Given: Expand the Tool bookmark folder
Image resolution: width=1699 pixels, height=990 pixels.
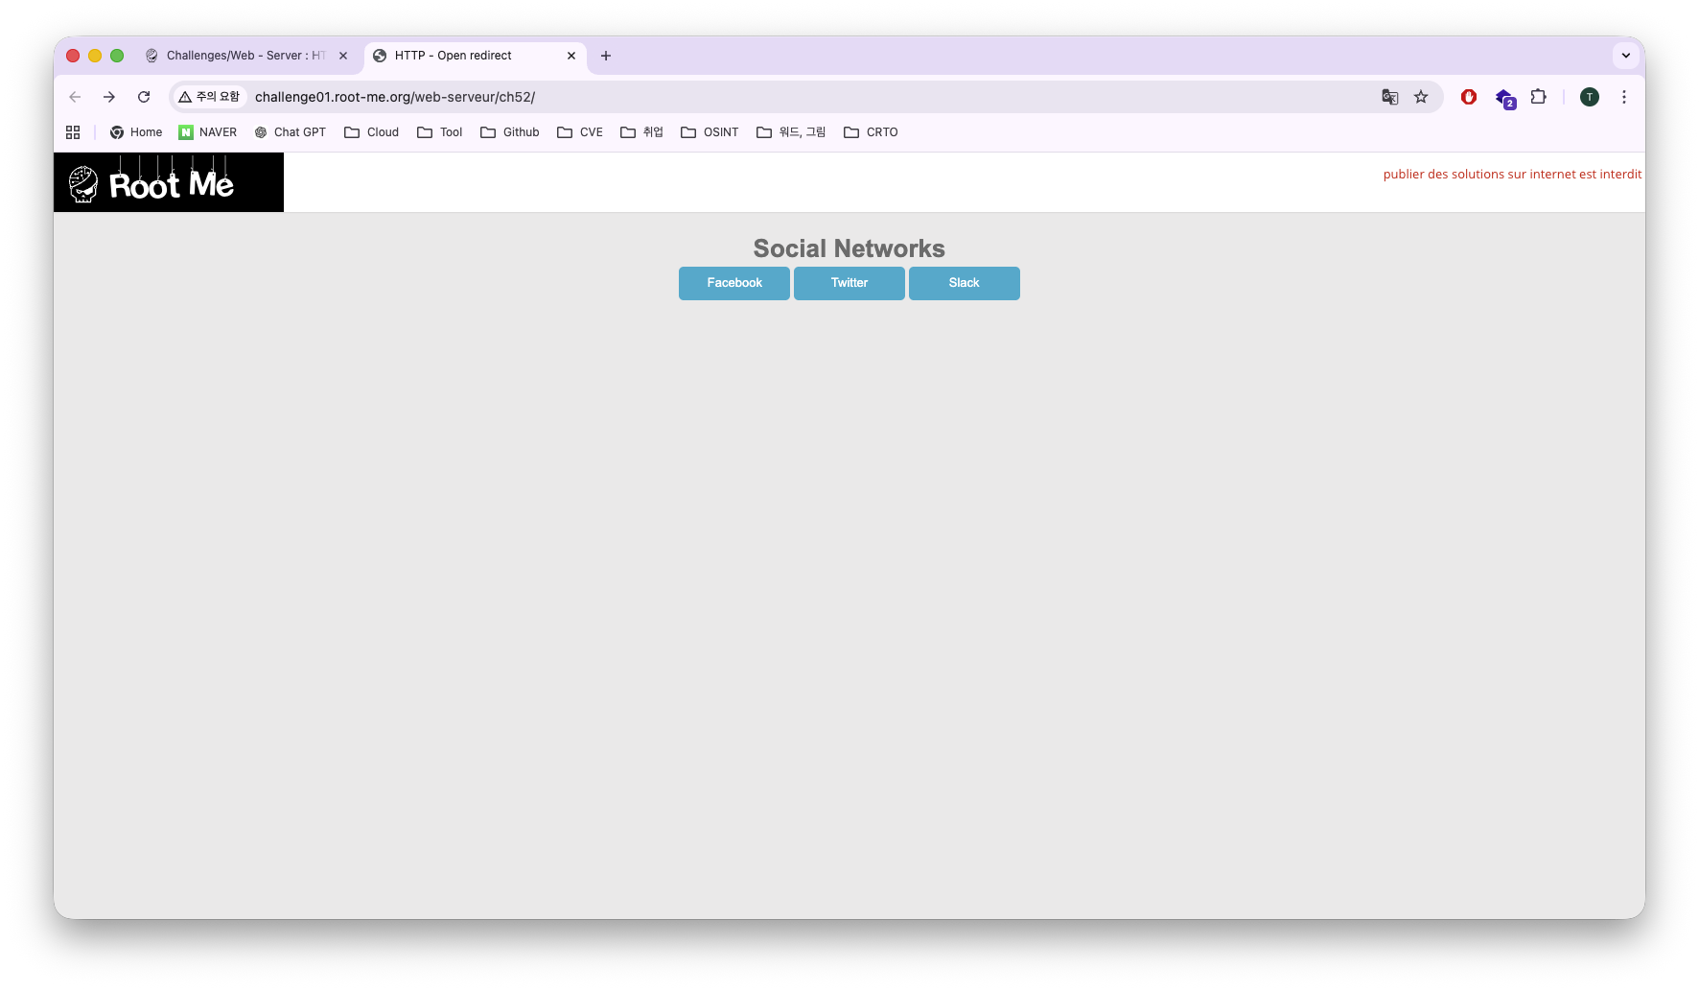Looking at the screenshot, I should tap(440, 132).
